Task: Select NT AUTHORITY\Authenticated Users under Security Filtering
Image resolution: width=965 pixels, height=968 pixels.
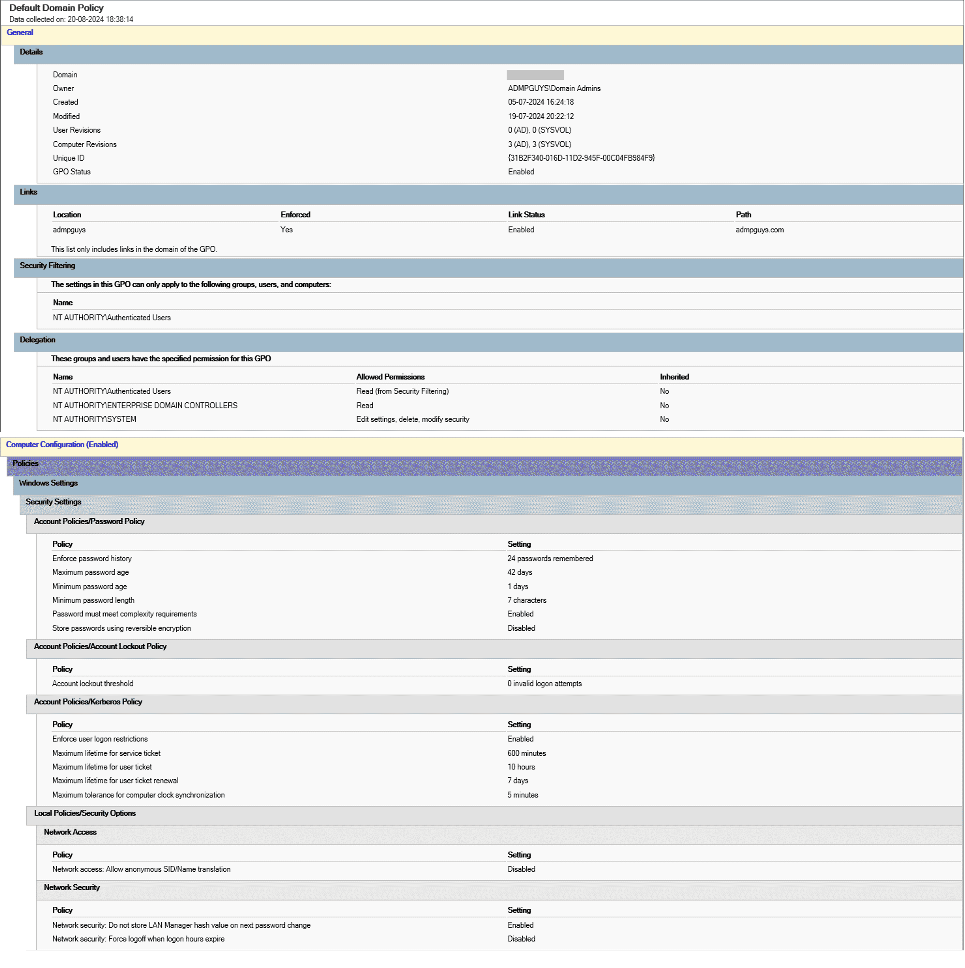Action: (x=111, y=318)
